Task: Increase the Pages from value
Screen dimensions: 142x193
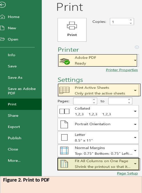Action: click(94, 99)
